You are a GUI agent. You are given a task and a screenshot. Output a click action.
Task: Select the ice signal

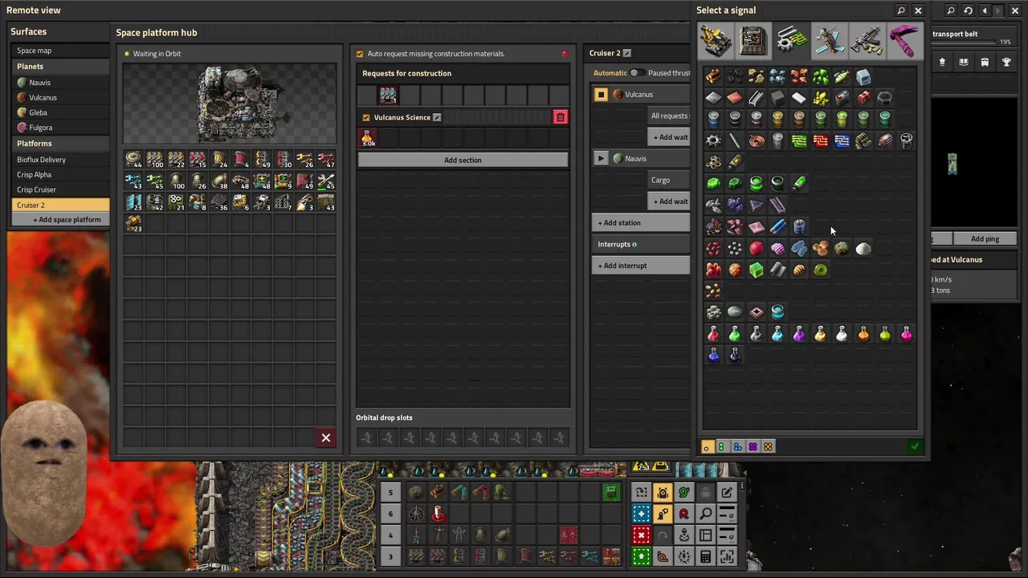(x=863, y=76)
